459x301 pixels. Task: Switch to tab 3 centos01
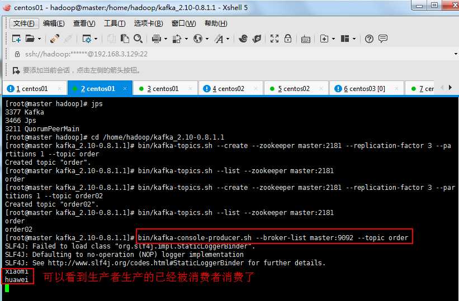coord(165,88)
